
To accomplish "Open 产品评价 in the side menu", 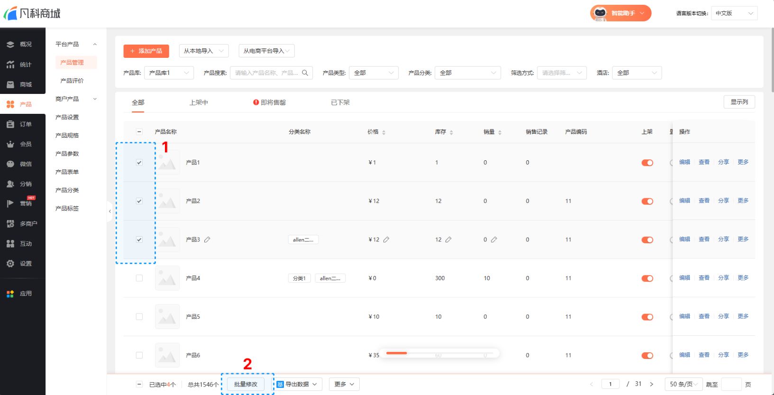I will [72, 81].
